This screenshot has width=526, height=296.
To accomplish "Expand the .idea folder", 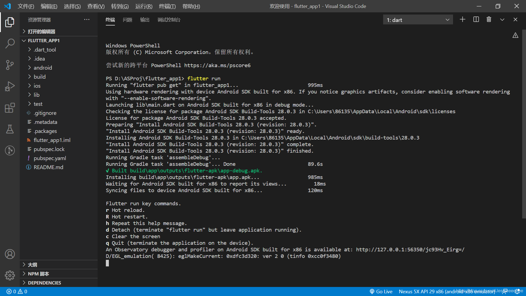I will click(x=59, y=59).
